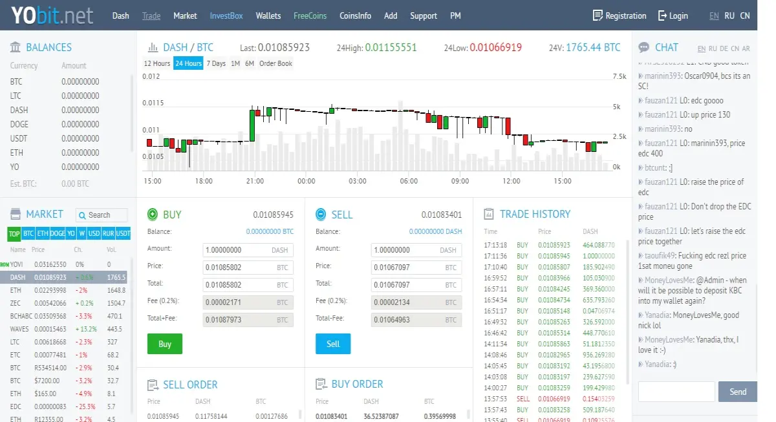Open the PM menu item

point(455,16)
